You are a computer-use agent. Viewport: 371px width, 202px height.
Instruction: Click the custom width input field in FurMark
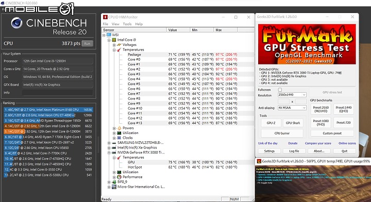[283, 102]
